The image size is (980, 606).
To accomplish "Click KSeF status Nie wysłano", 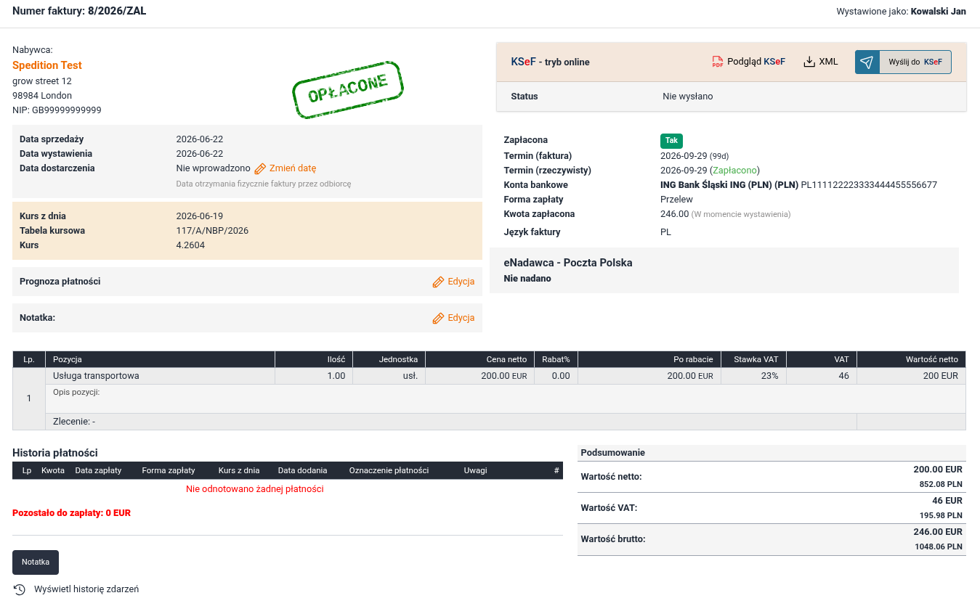I will [687, 97].
